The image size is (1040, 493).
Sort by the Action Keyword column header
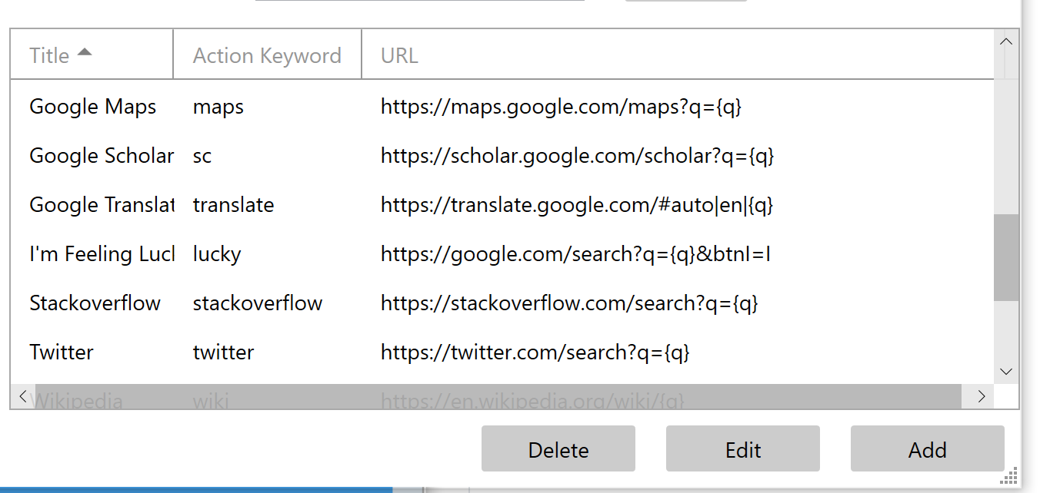[267, 55]
